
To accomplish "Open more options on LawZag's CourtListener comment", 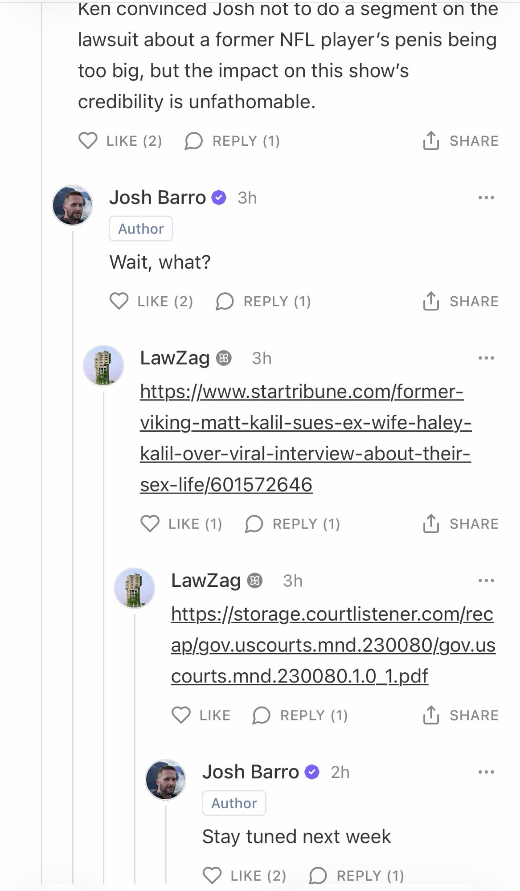I will tap(486, 580).
